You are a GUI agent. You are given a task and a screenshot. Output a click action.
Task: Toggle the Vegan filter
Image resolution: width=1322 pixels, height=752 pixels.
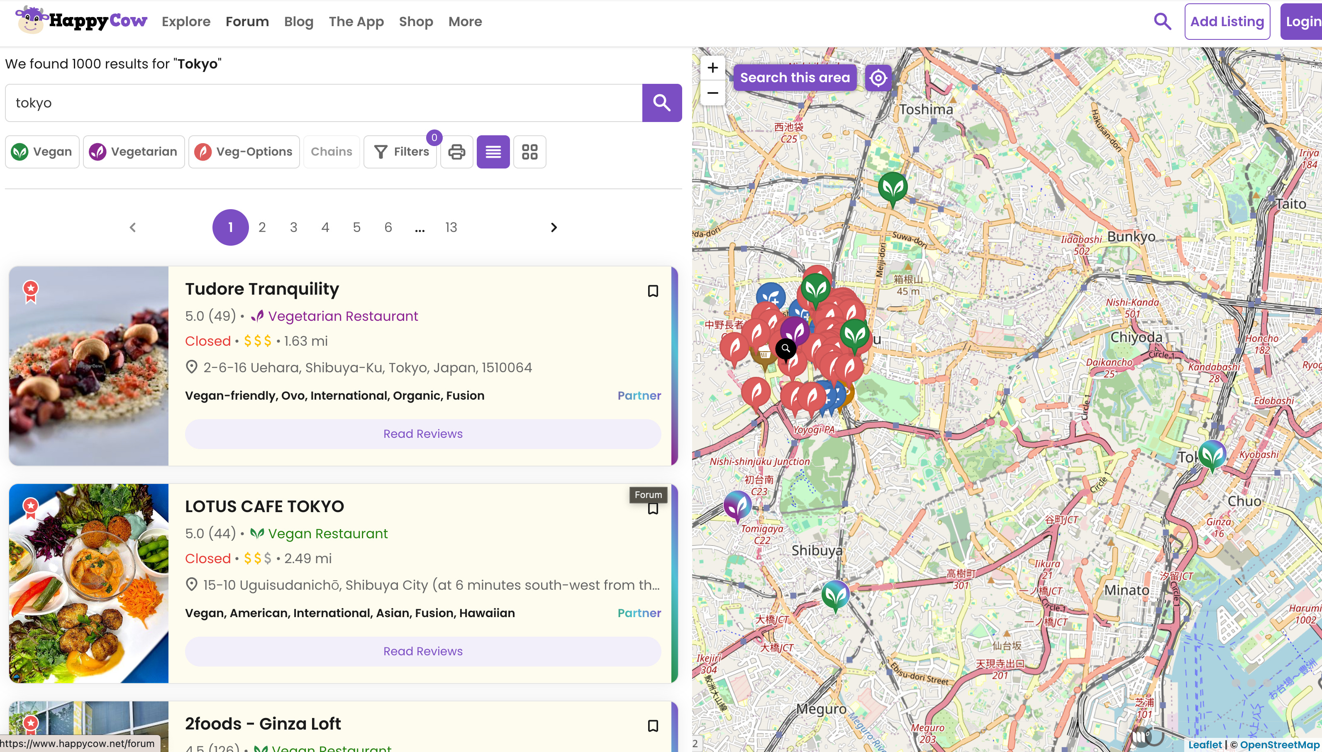tap(42, 152)
